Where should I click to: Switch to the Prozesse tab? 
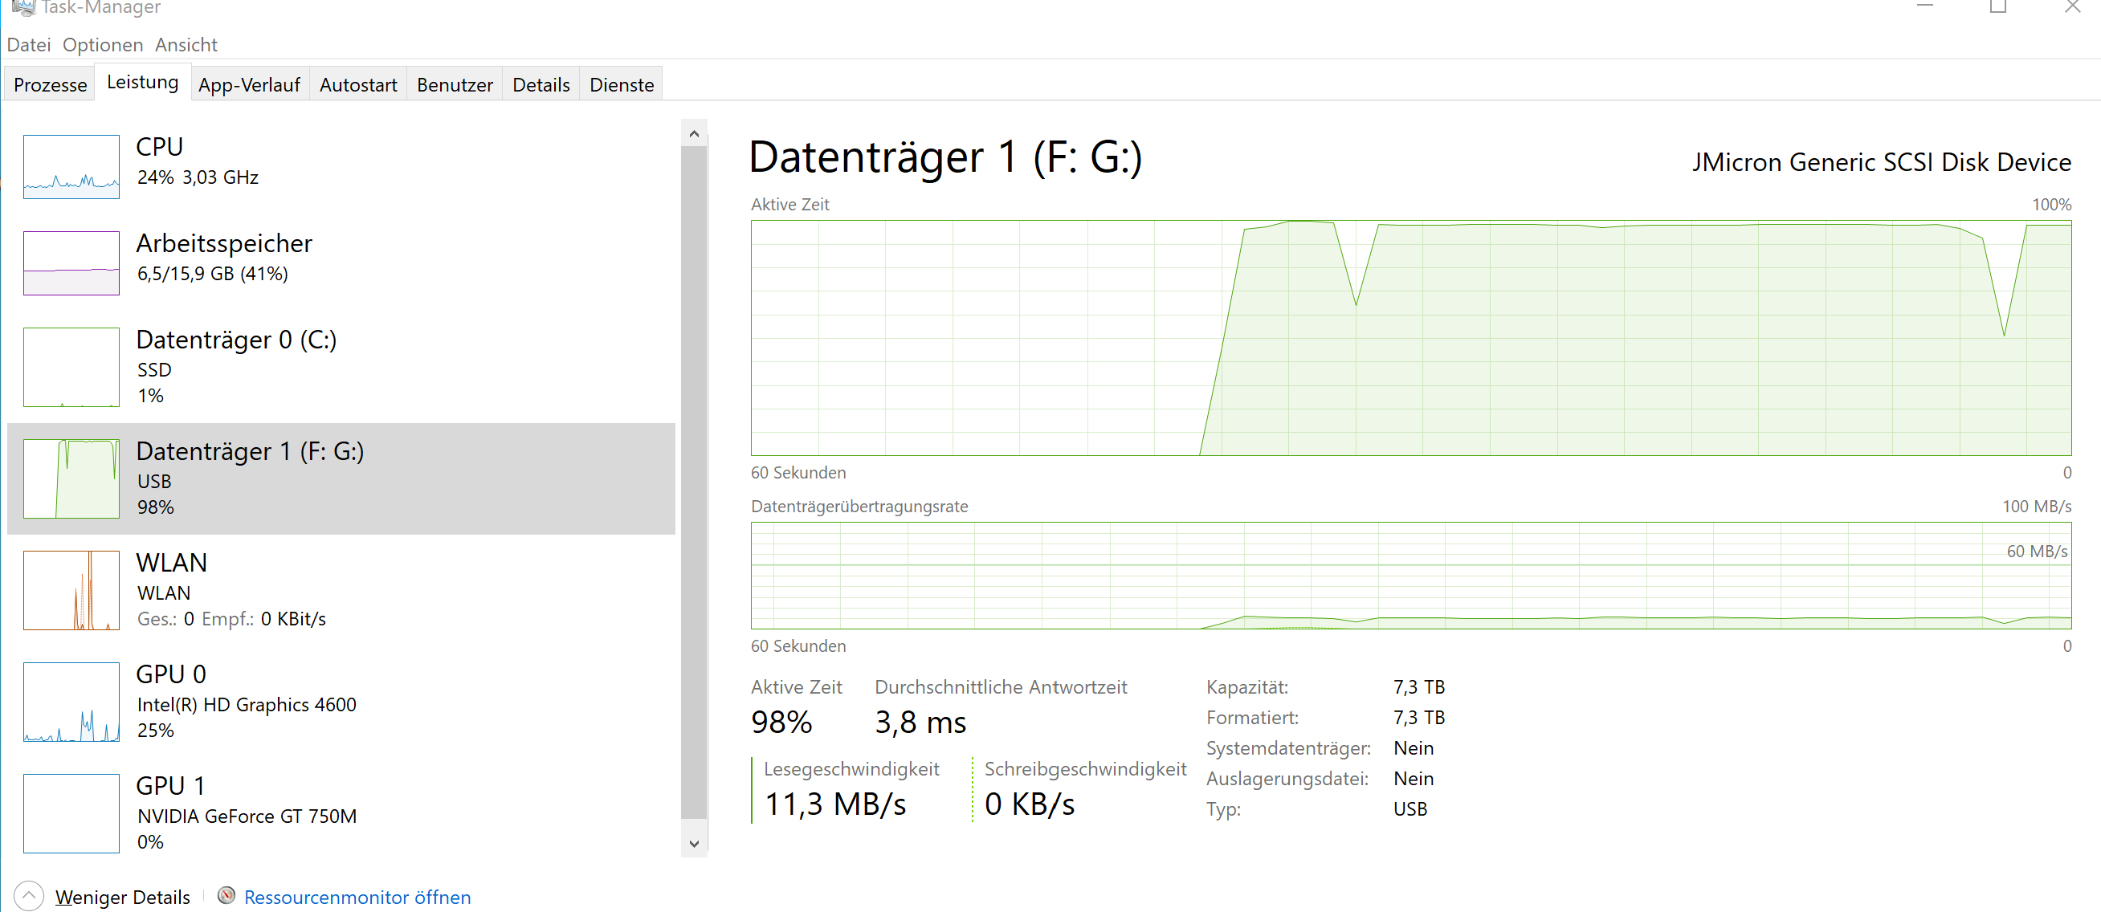[50, 85]
